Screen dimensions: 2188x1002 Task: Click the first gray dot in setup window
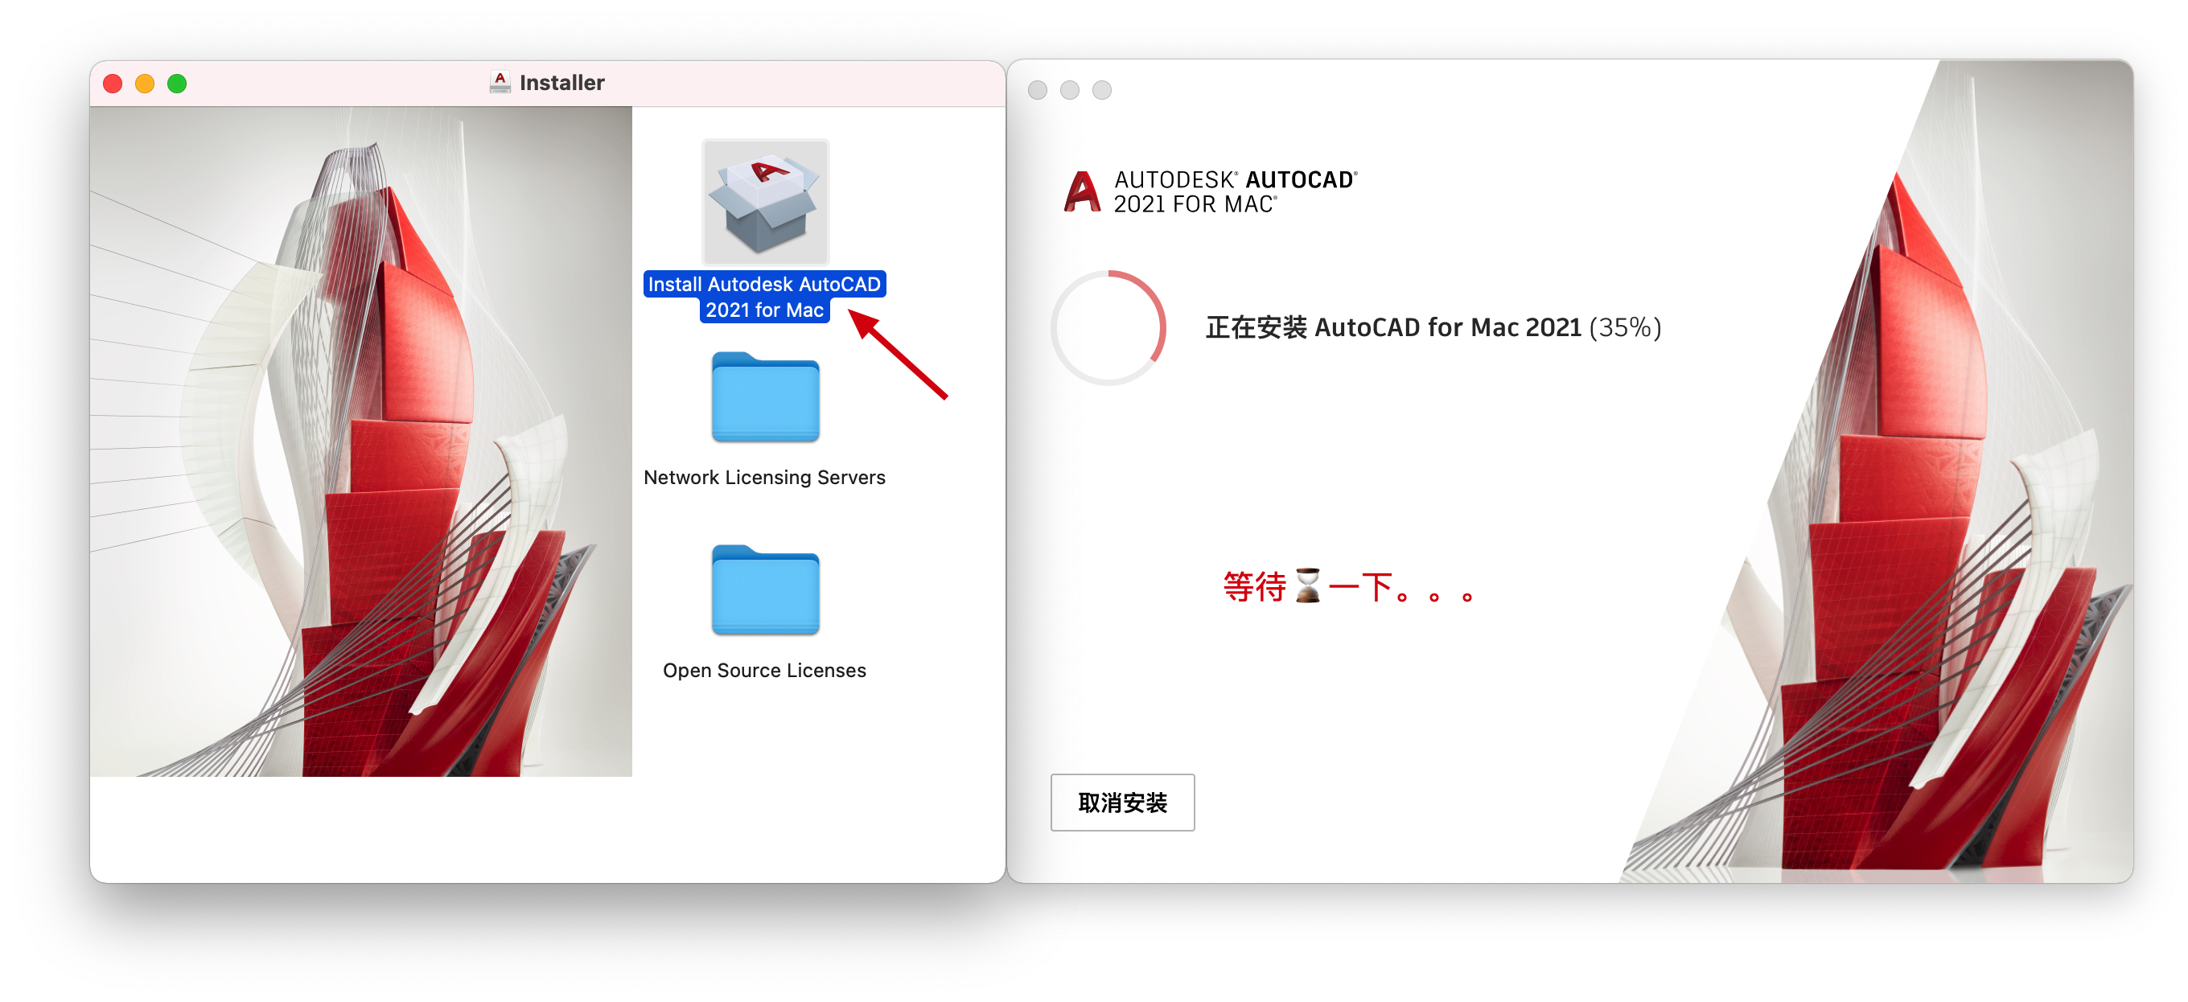pyautogui.click(x=1037, y=90)
